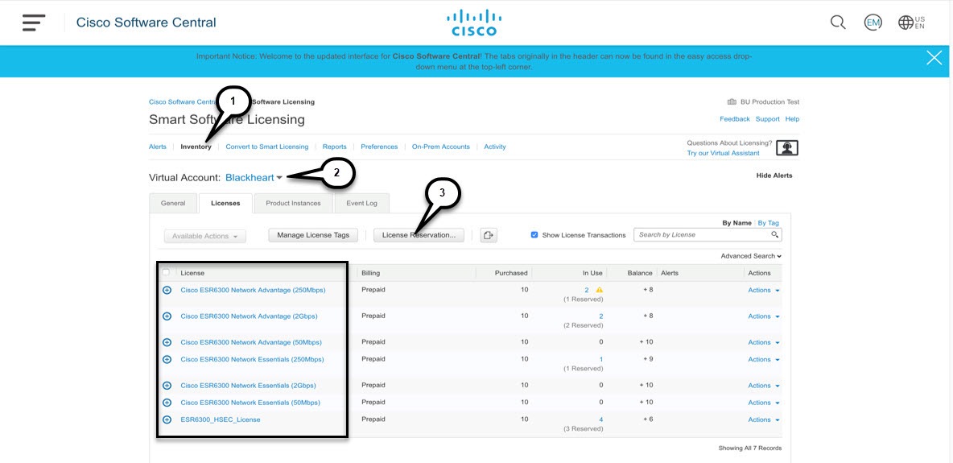Click the search magnifier in Search by License
The height and width of the screenshot is (463, 953).
point(774,234)
